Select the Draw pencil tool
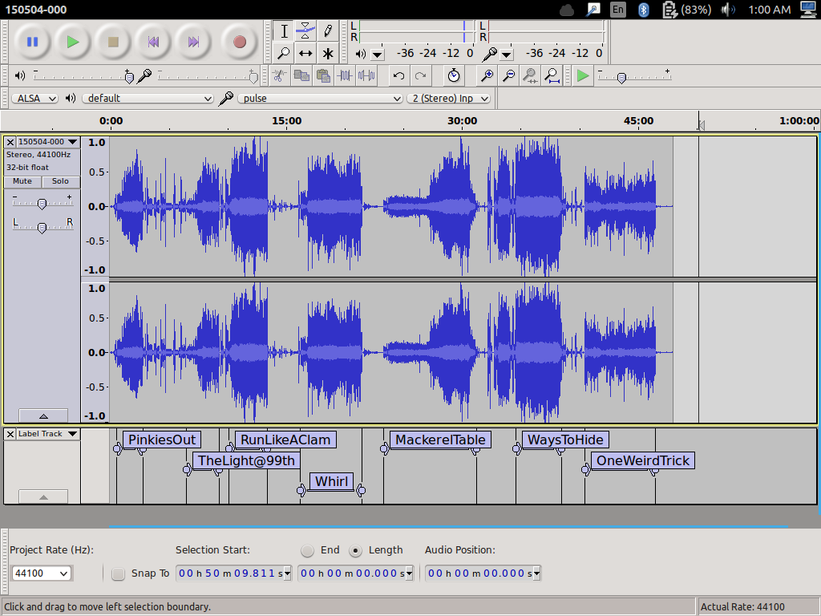This screenshot has height=616, width=821. [327, 31]
